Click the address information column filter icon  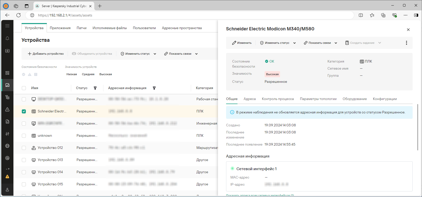154,88
